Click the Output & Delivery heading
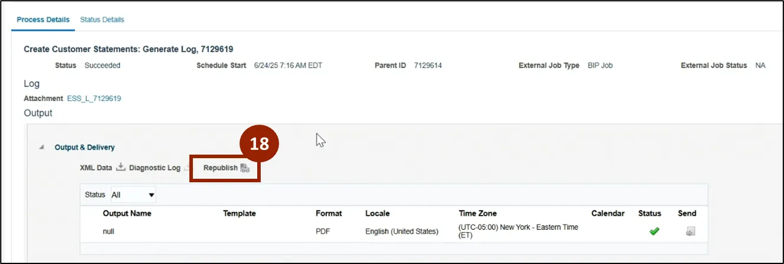Viewport: 784px width, 264px height. point(84,148)
